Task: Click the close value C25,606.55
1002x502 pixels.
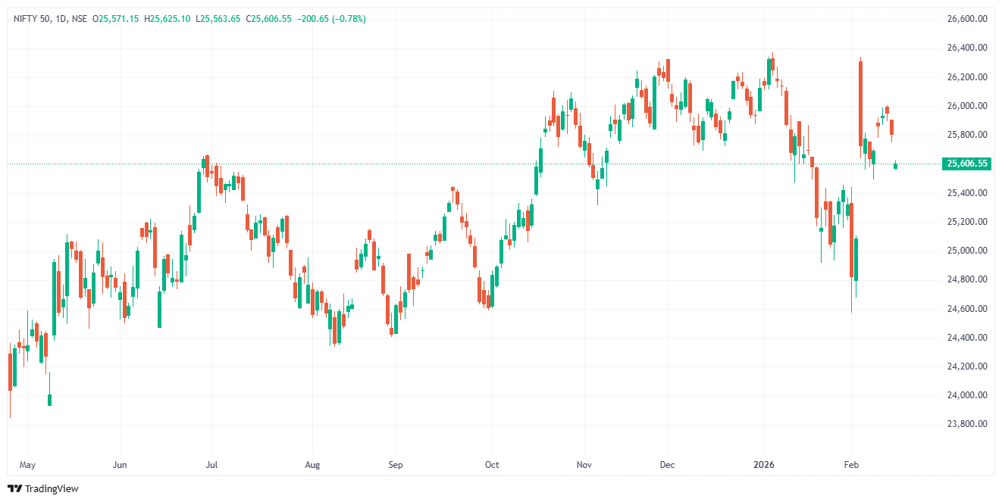Action: pyautogui.click(x=269, y=18)
